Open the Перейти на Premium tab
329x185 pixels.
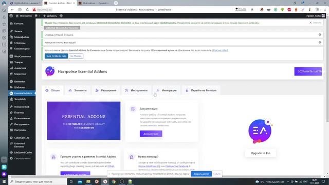point(201,90)
